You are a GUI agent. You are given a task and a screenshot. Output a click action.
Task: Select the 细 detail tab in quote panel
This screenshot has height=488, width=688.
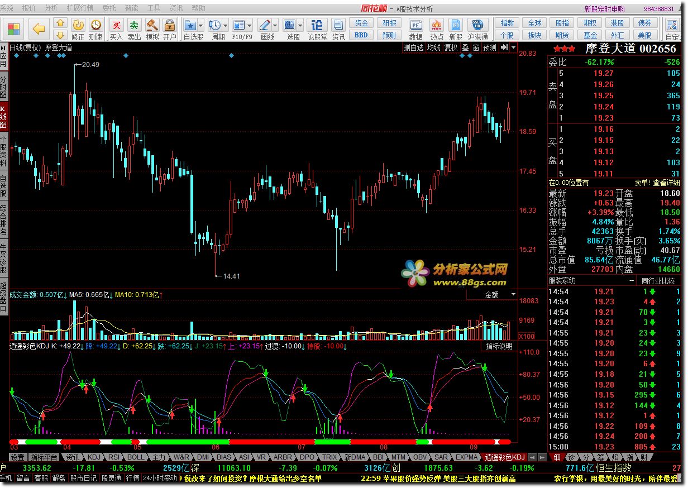556,457
